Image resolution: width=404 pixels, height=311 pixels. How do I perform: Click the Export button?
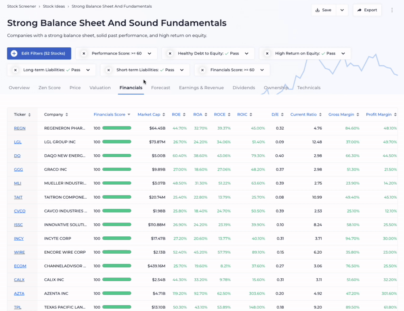pyautogui.click(x=367, y=10)
